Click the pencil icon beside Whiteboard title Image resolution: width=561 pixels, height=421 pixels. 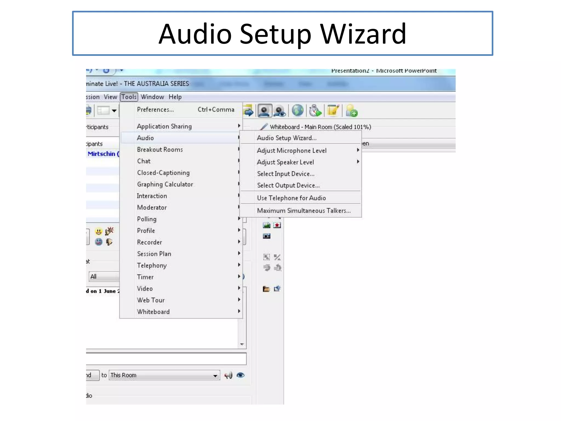click(x=264, y=127)
